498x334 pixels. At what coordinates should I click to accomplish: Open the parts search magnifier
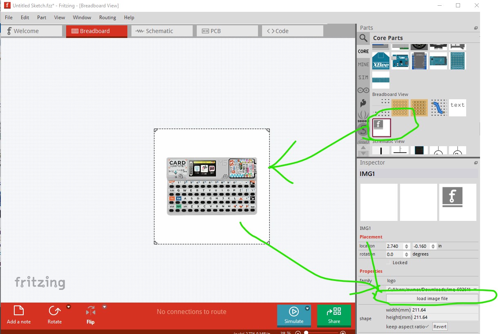(363, 38)
